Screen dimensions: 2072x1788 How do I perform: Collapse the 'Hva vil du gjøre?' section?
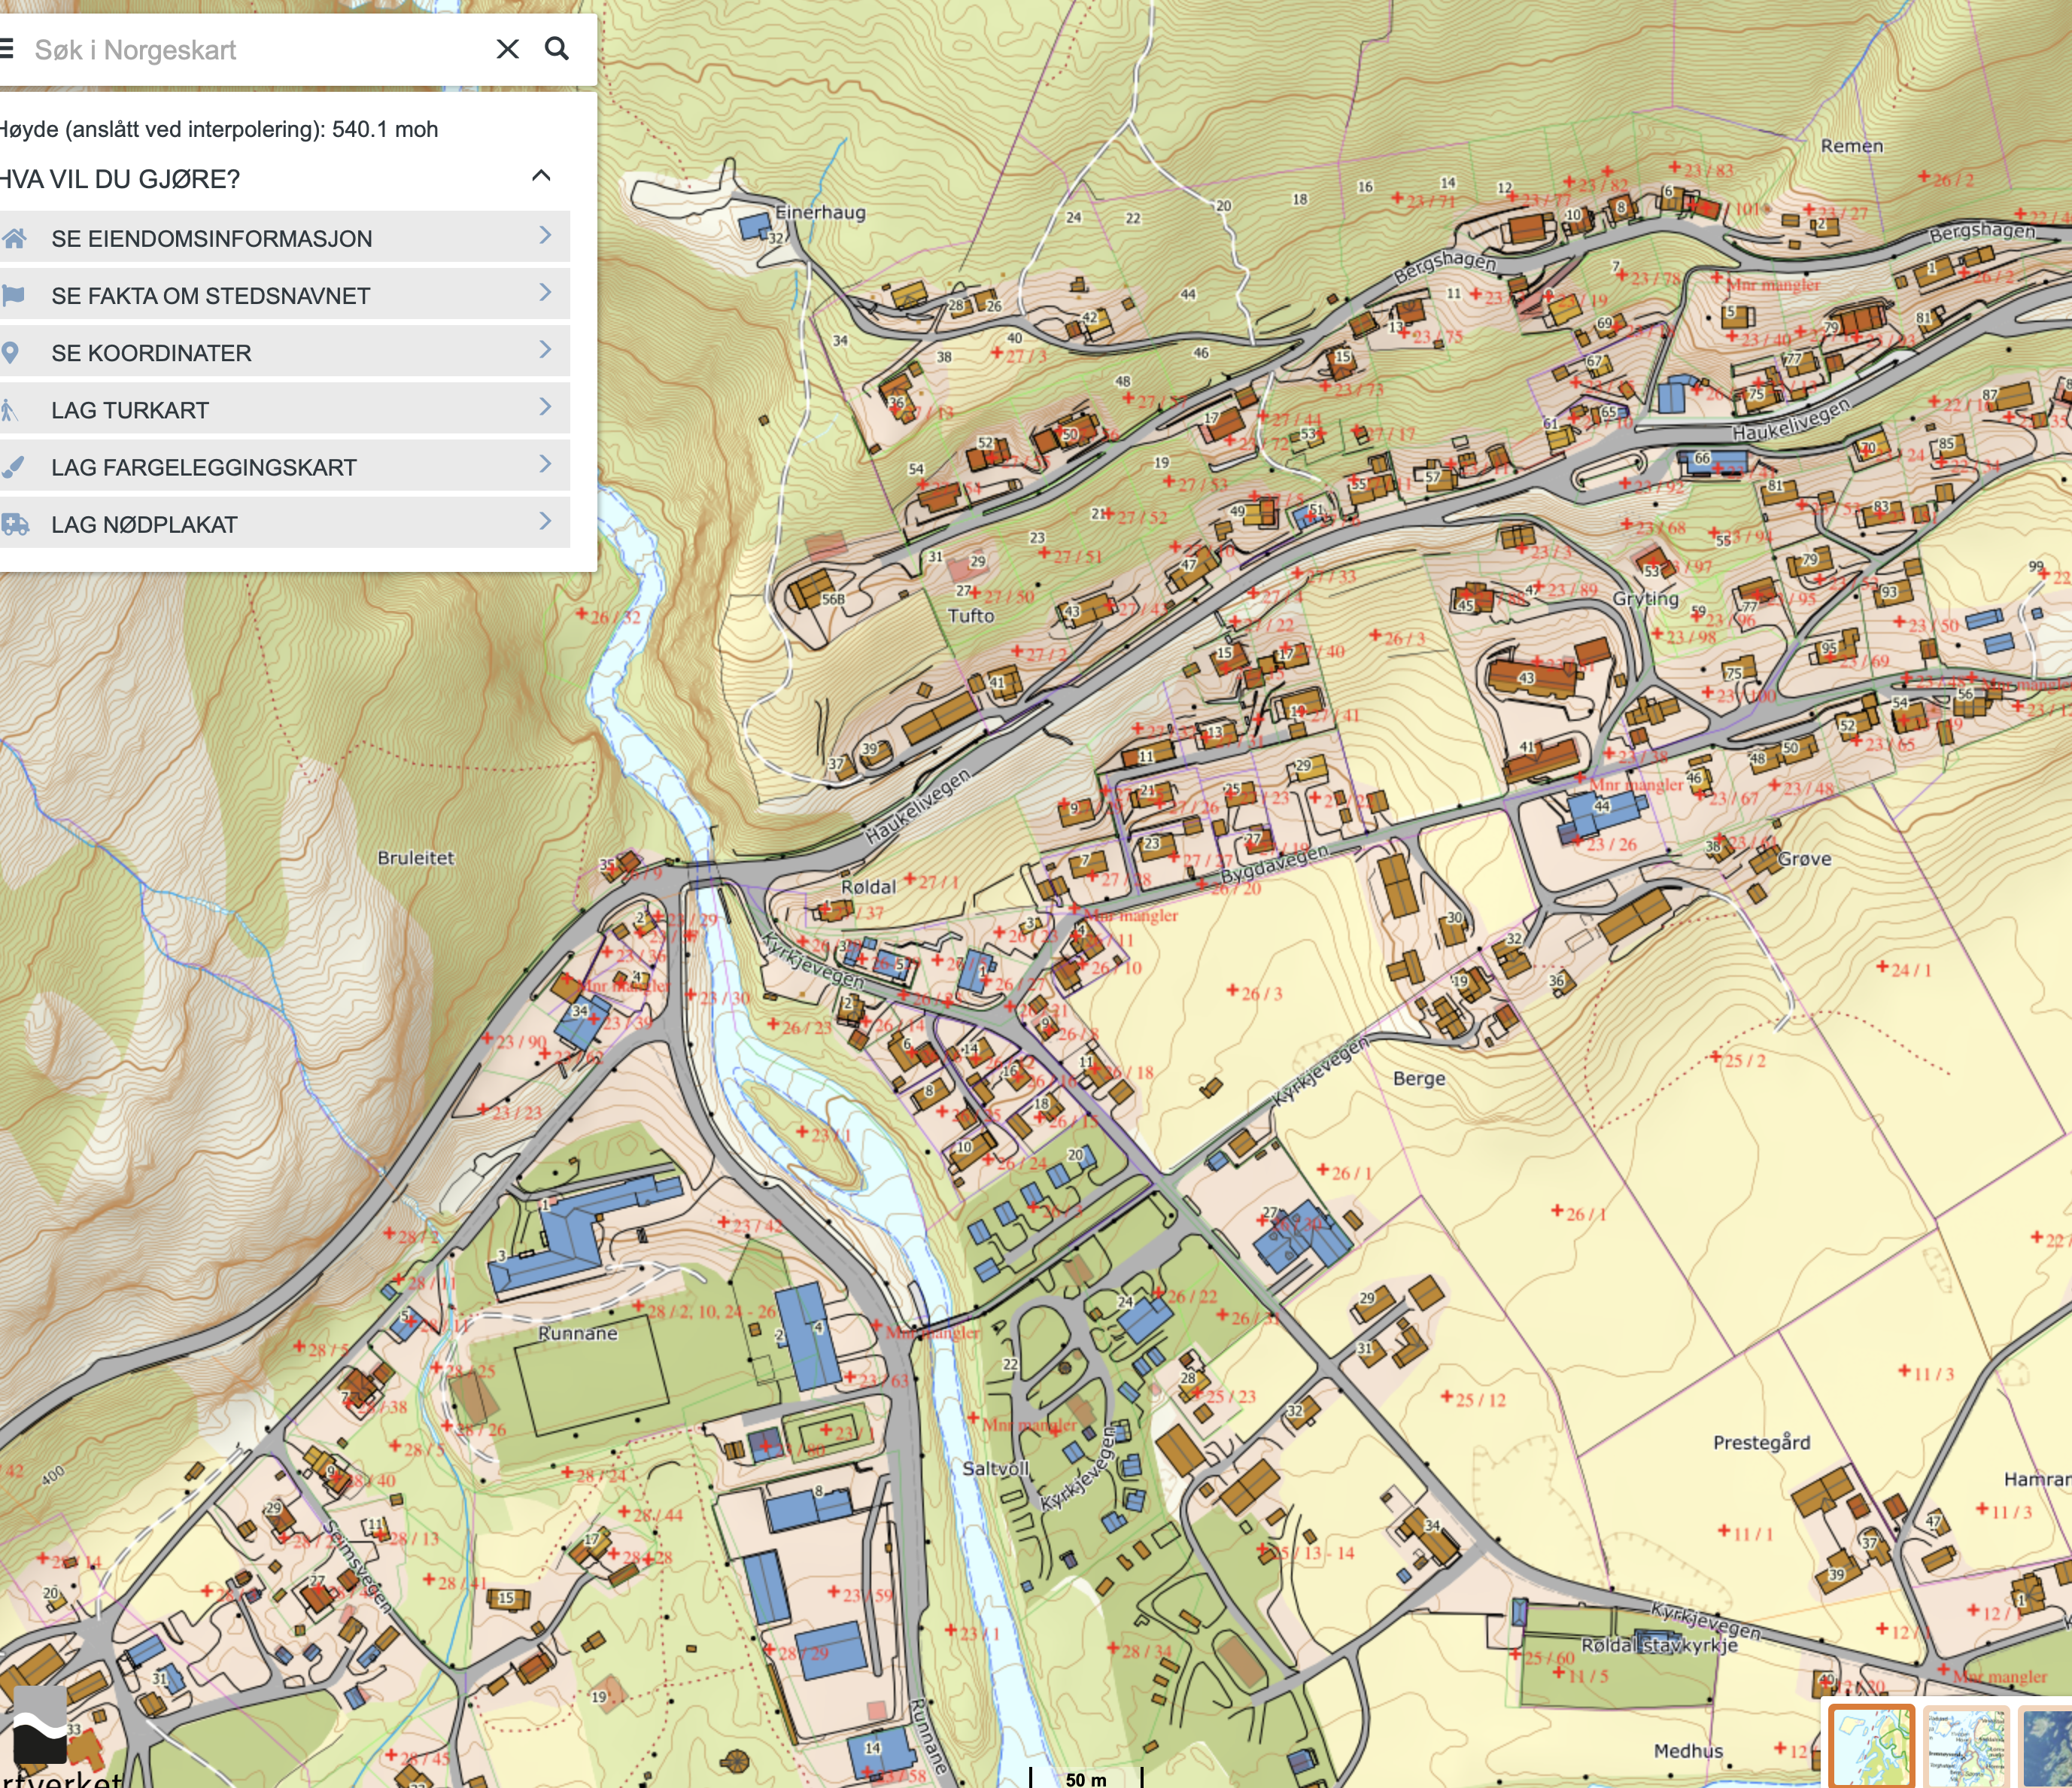[x=541, y=176]
